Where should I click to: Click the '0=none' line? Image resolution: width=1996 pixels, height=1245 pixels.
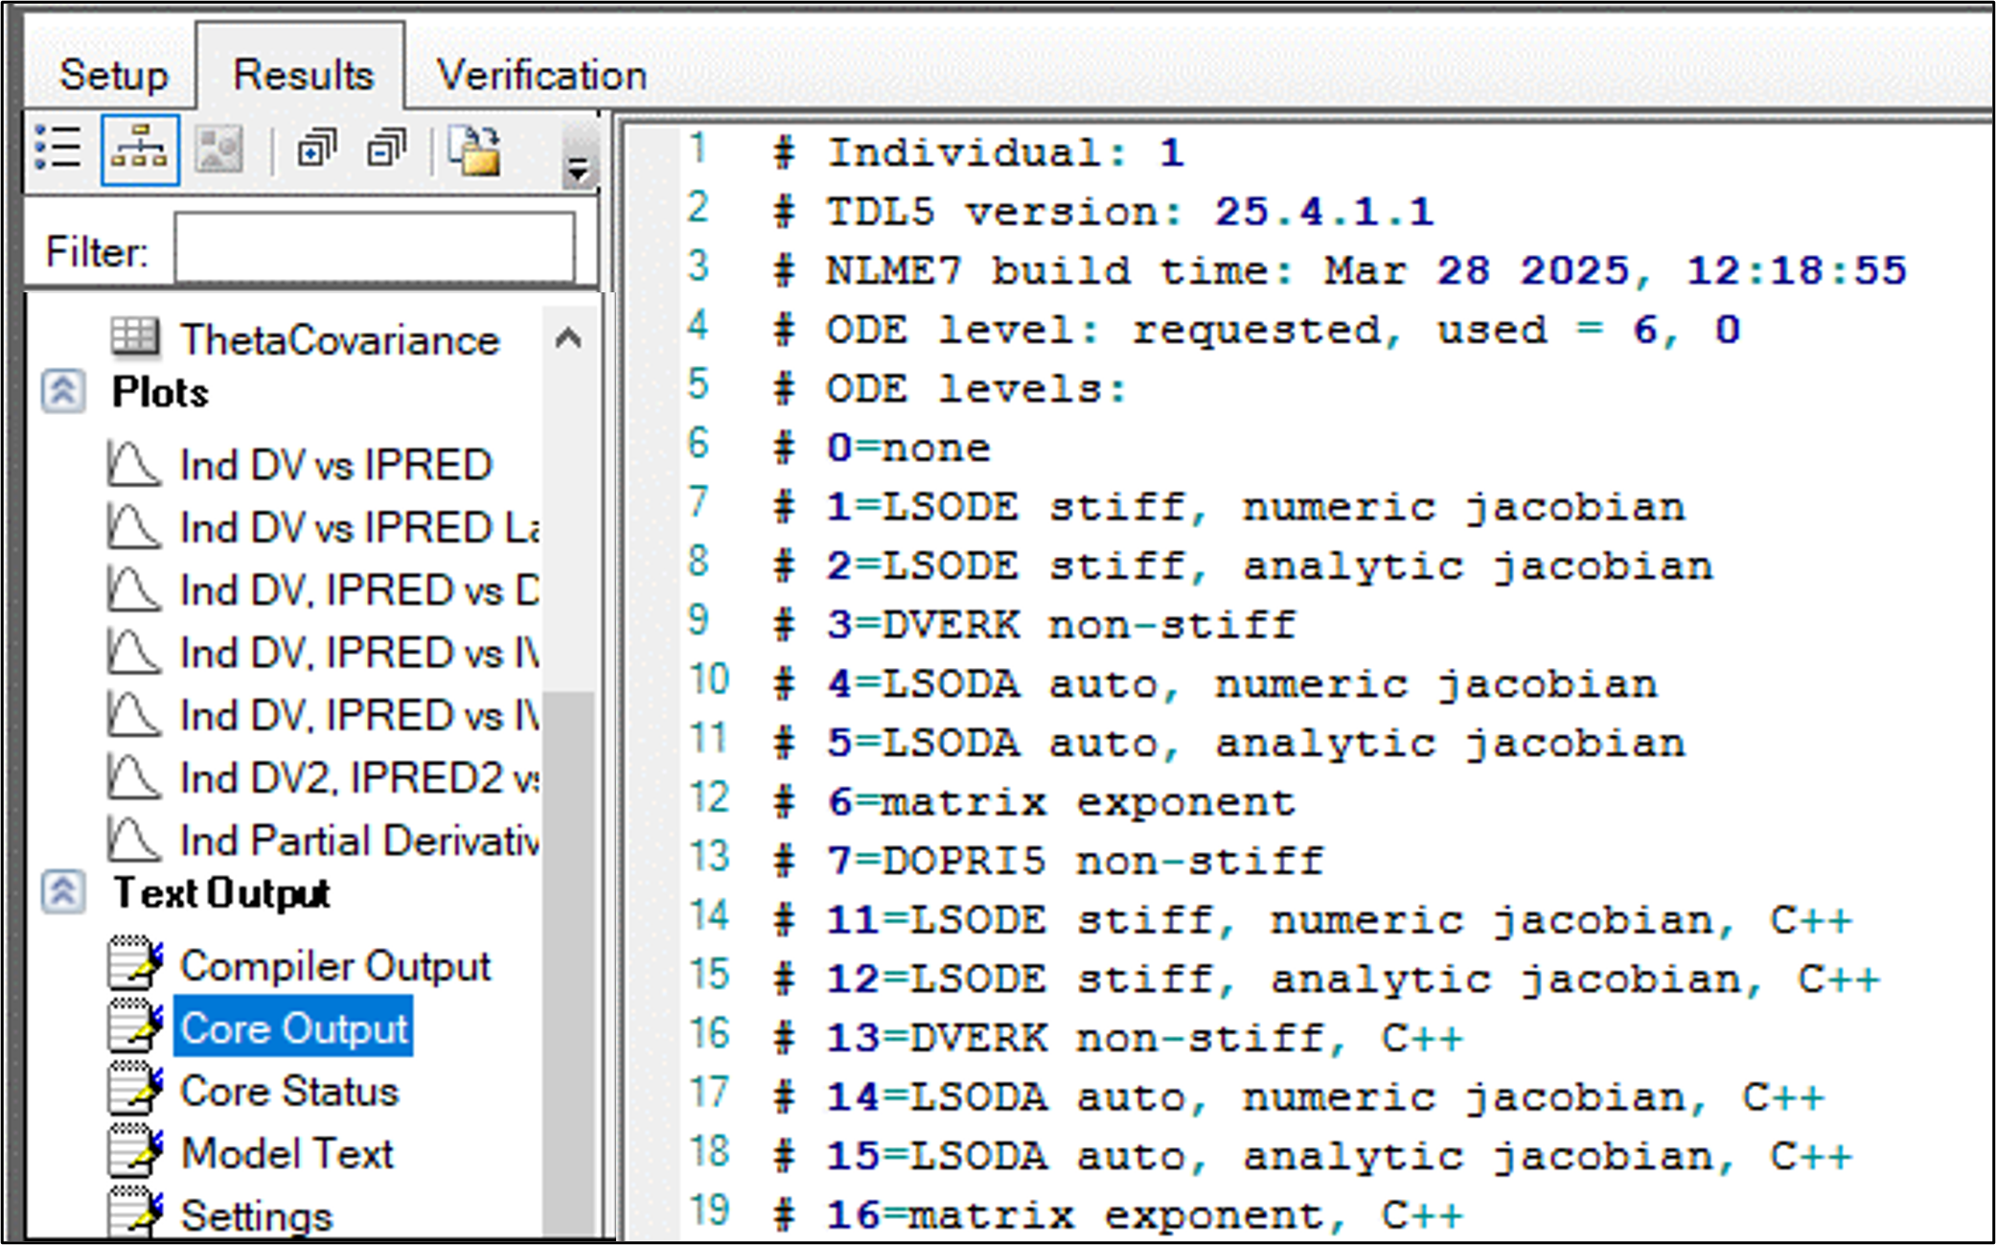click(882, 449)
